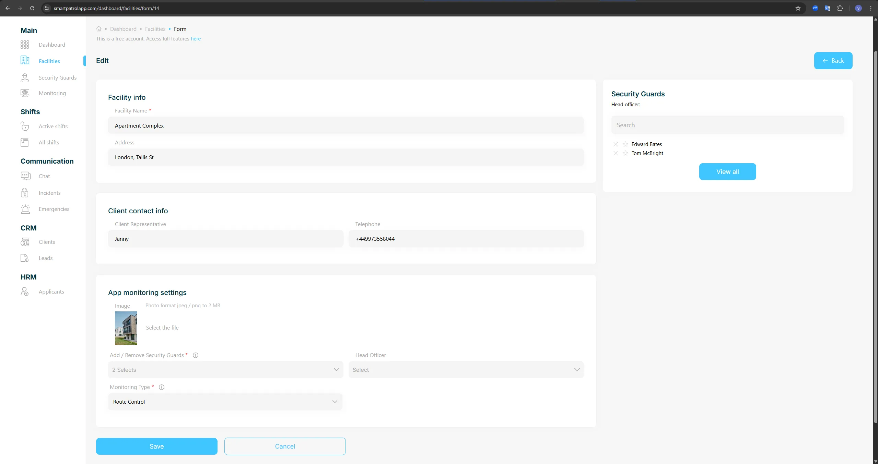Open All shifts in the sidebar menu

[49, 142]
